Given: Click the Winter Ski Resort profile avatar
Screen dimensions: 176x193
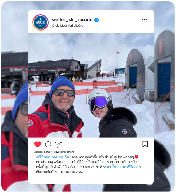Looking at the screenshot, I should pyautogui.click(x=40, y=22).
